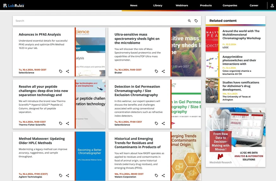Open Advances in PFAS Analysis title

[x=40, y=34]
